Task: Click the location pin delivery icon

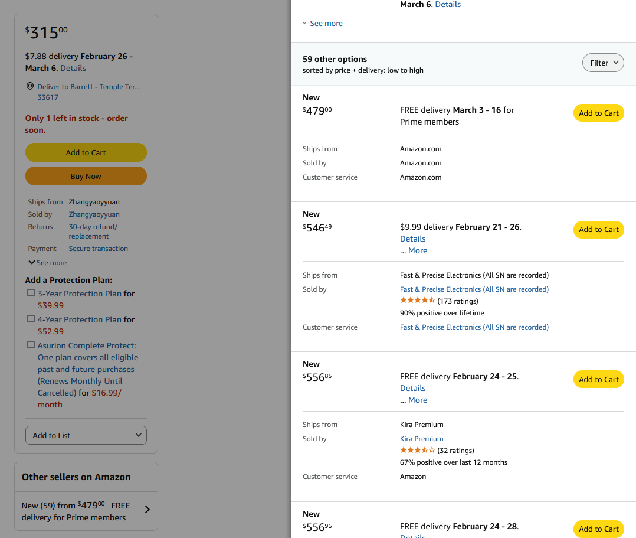Action: coord(29,87)
